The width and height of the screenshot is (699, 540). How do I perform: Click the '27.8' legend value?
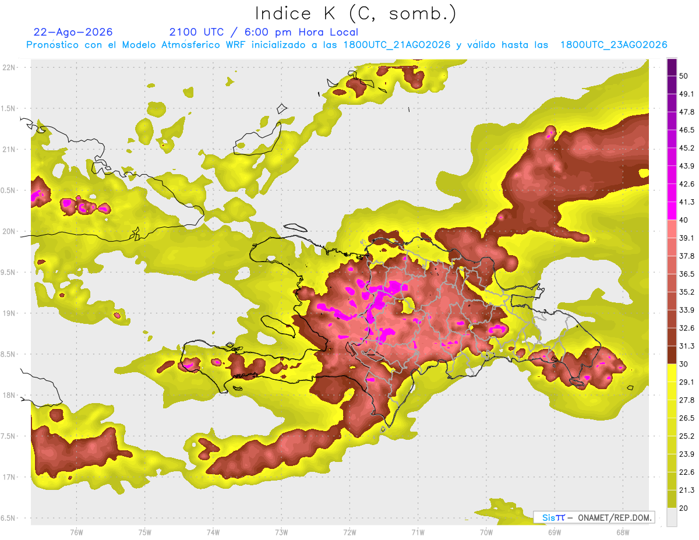687,400
